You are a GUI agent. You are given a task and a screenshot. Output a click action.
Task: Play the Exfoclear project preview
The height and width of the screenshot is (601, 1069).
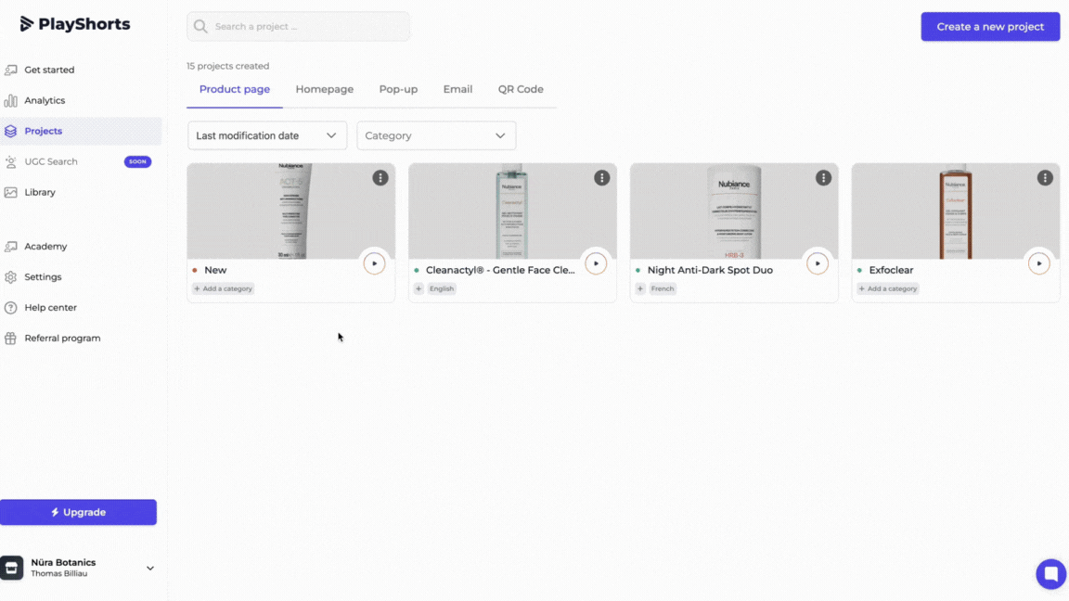point(1039,263)
